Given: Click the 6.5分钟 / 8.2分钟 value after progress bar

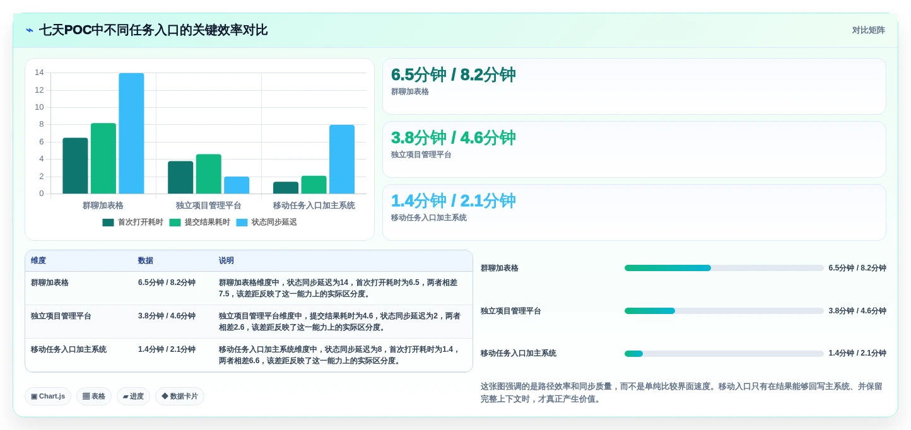Looking at the screenshot, I should (857, 268).
